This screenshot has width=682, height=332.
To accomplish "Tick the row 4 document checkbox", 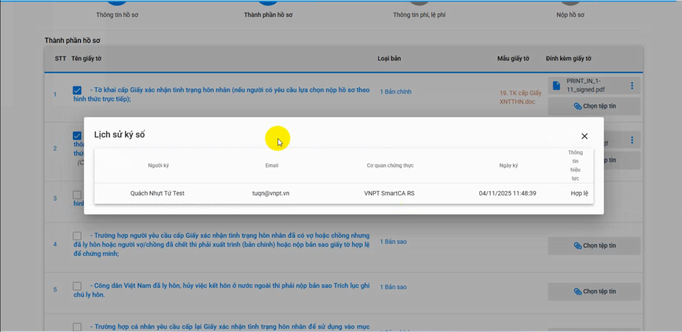I will pyautogui.click(x=77, y=236).
